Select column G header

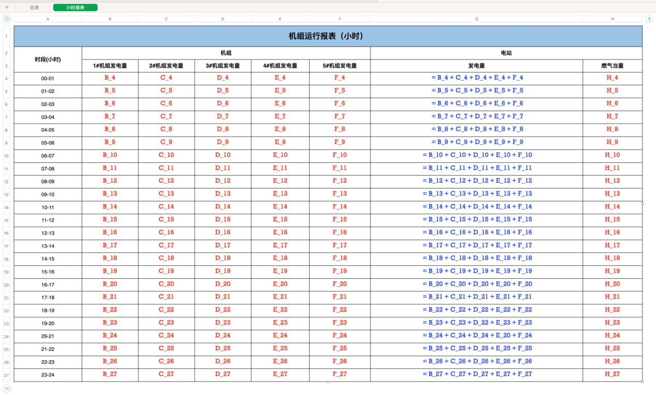476,19
